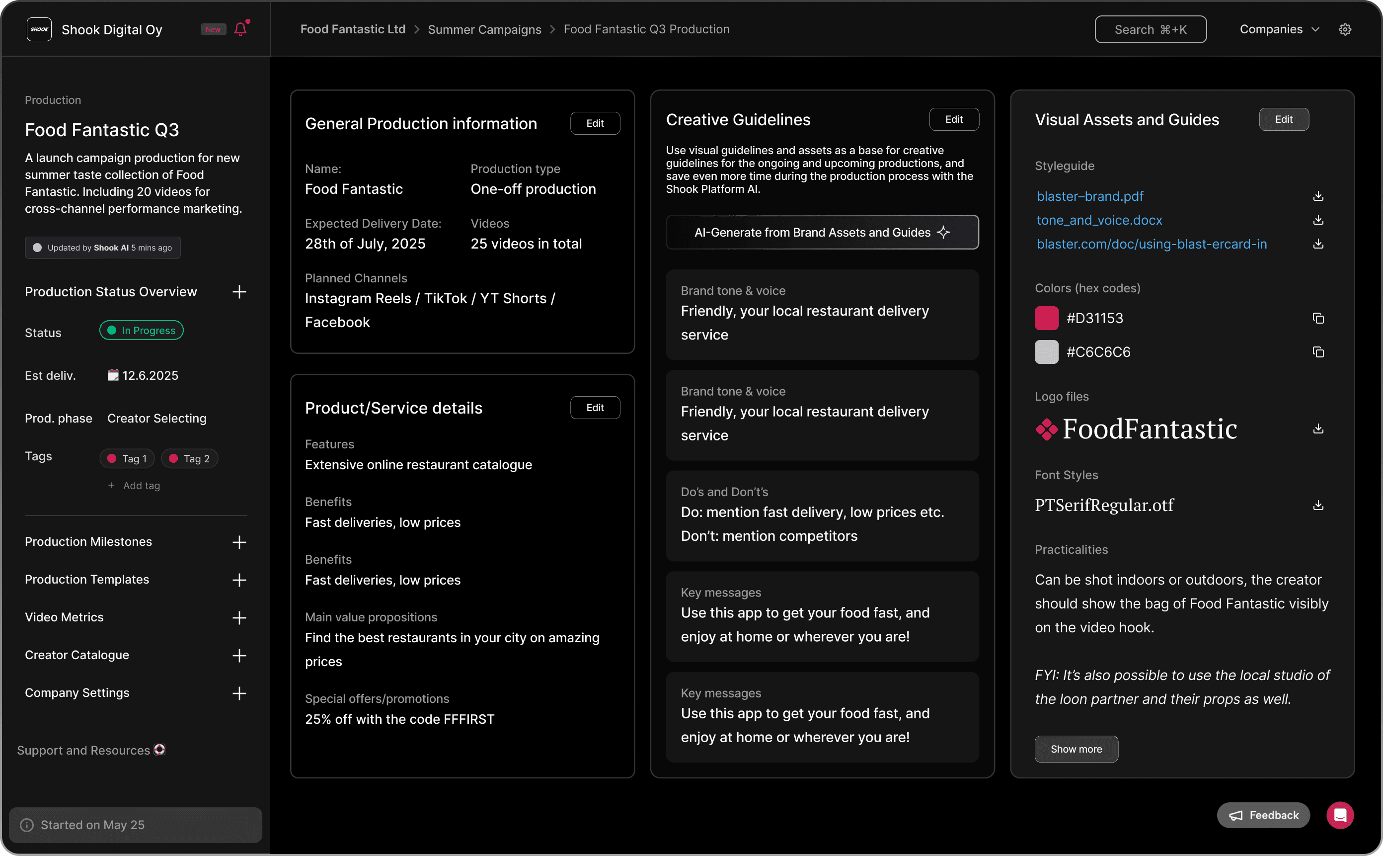
Task: Download the blaster-brand.pdf styleguide file
Action: click(x=1318, y=196)
